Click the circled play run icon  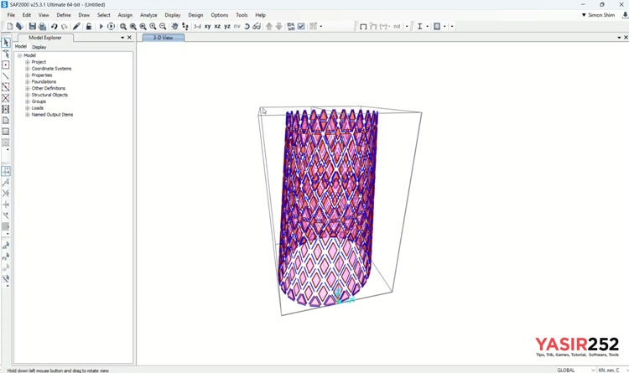111,27
